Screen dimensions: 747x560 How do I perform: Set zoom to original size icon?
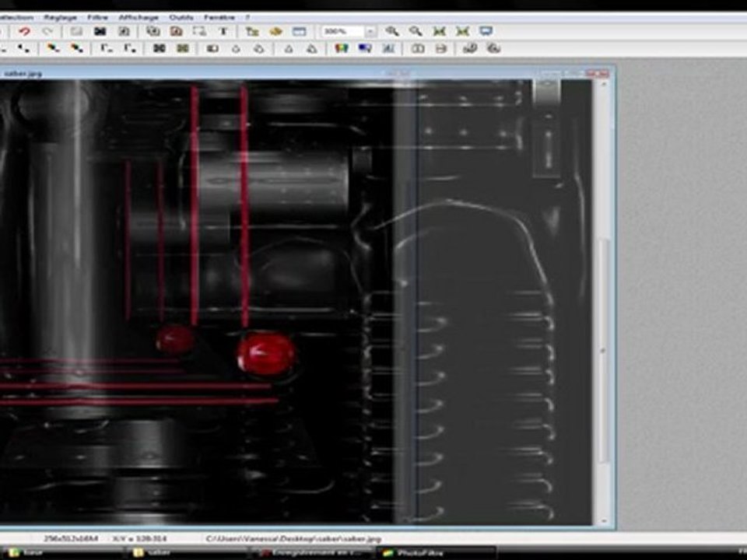click(x=439, y=31)
